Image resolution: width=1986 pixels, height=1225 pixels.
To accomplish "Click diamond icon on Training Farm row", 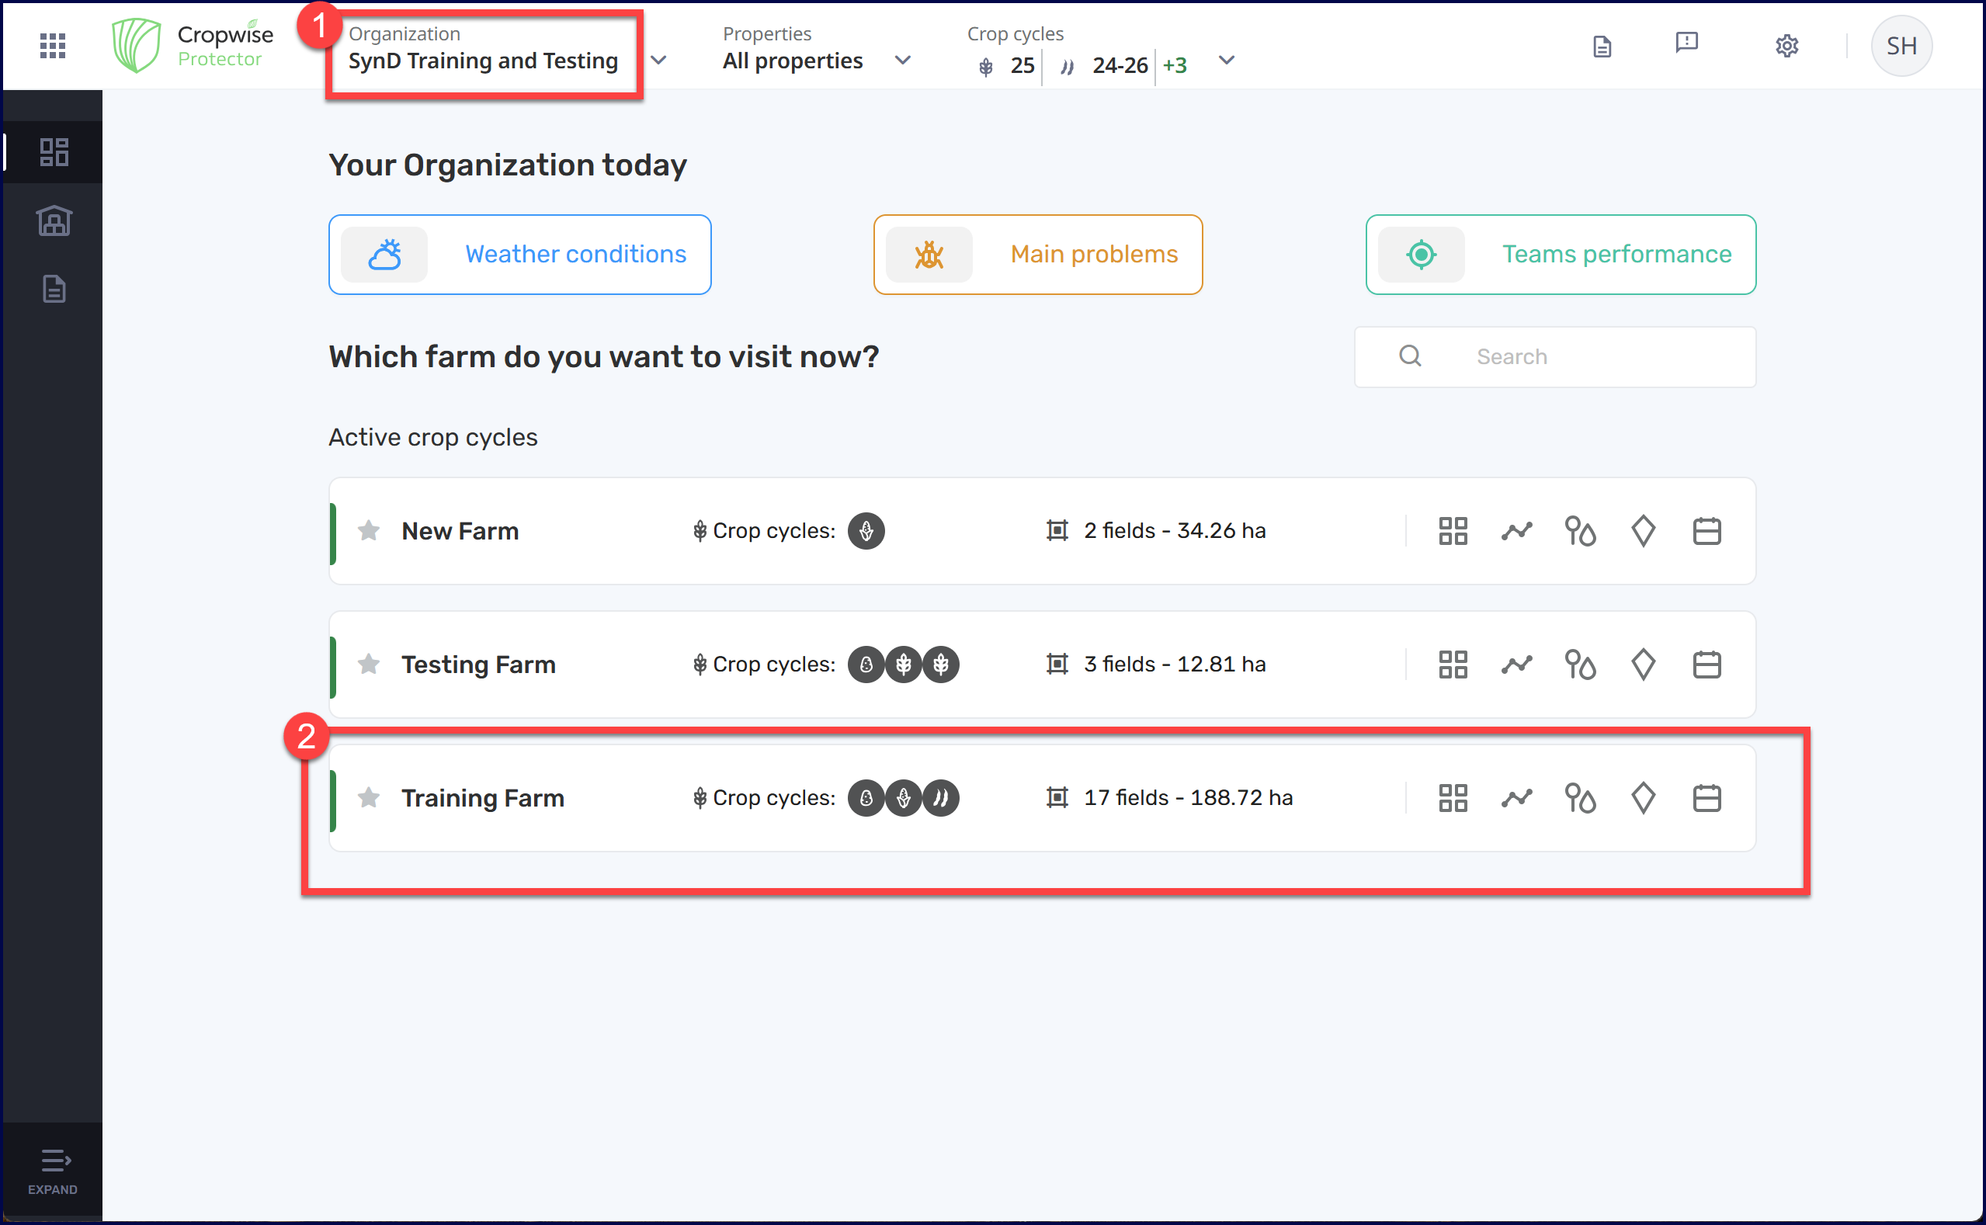I will click(1642, 798).
